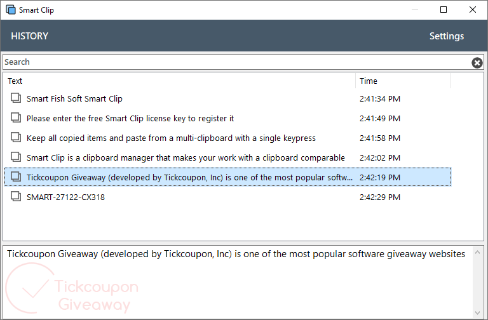This screenshot has width=488, height=320.
Task: Click clip icon beside 'SMART-27122-CX318'
Action: 16,196
